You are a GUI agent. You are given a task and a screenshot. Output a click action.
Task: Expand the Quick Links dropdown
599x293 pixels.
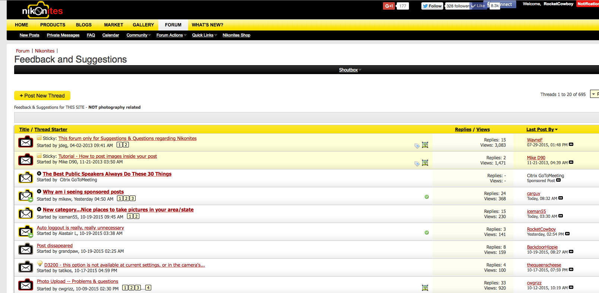tap(204, 35)
